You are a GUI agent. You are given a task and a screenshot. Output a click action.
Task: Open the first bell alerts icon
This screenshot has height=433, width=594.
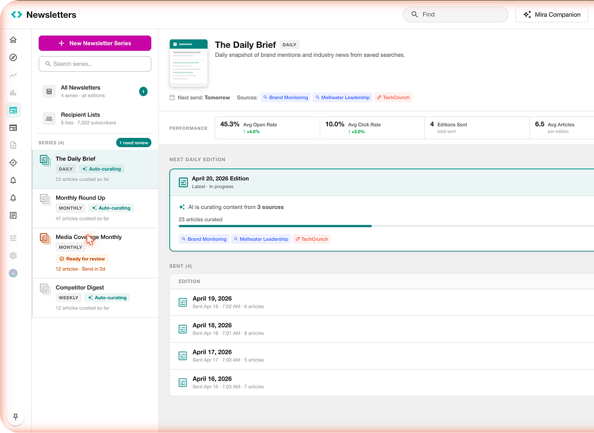click(x=13, y=180)
